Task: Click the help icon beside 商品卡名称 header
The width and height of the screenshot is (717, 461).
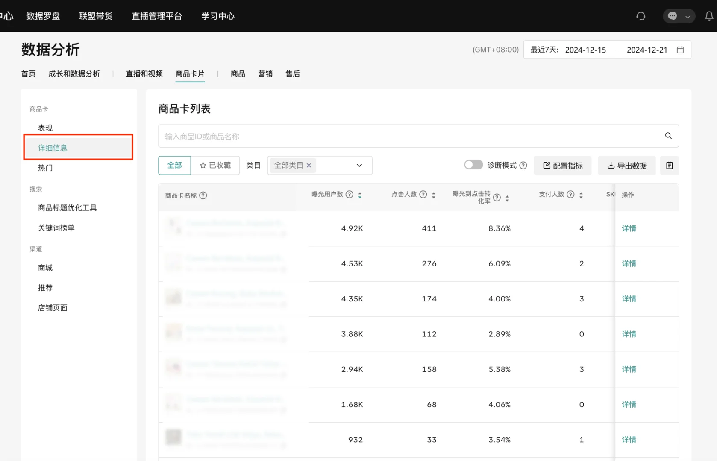Action: (203, 195)
